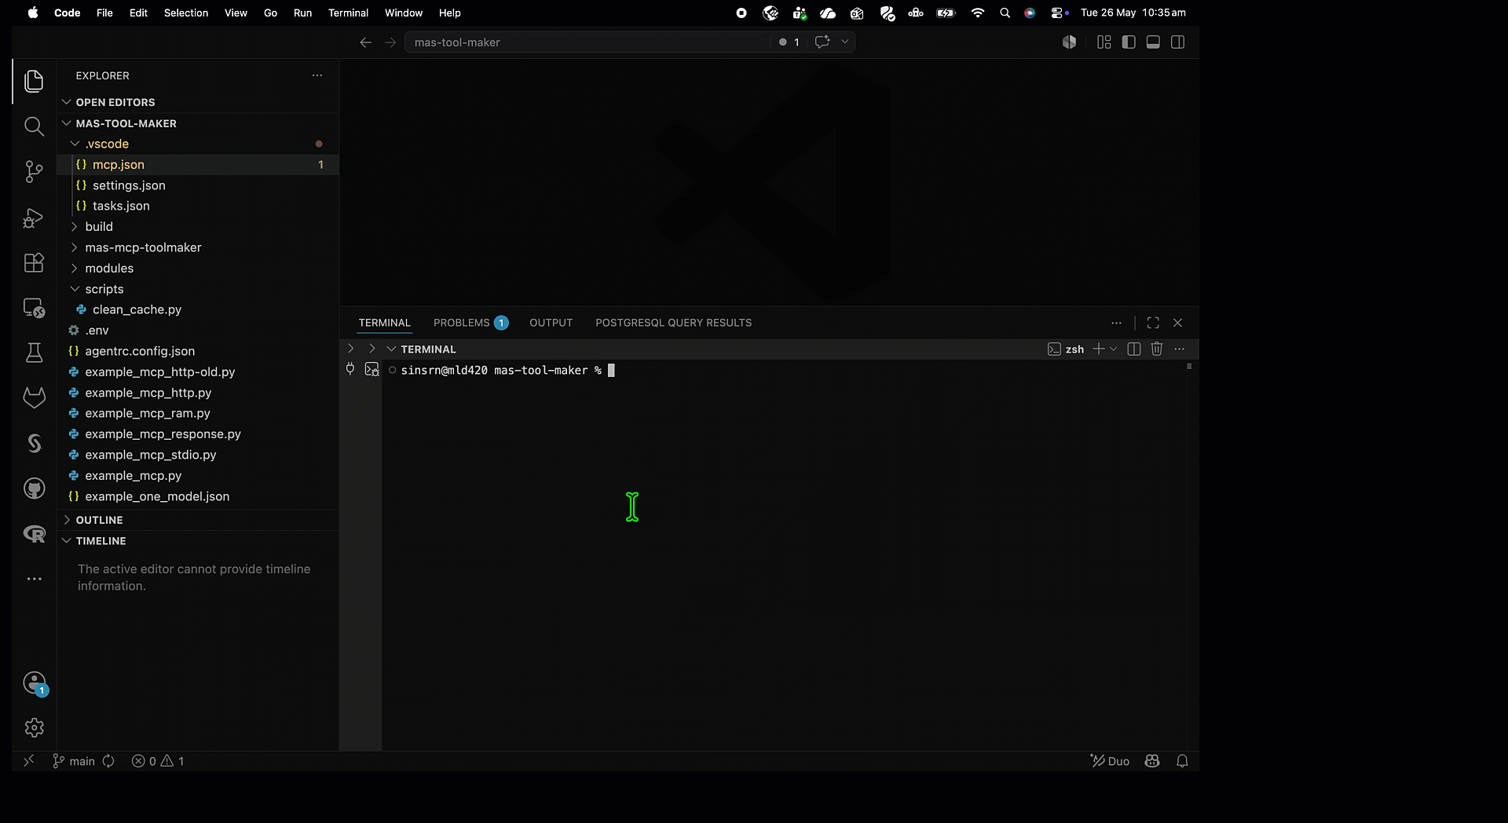Click the mas-tool-maker command center search

587,42
